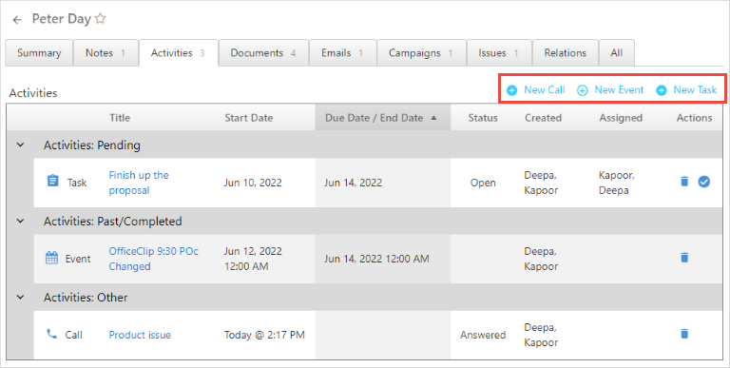This screenshot has height=368, width=730.
Task: Click the New Event plus icon
Action: coord(583,90)
